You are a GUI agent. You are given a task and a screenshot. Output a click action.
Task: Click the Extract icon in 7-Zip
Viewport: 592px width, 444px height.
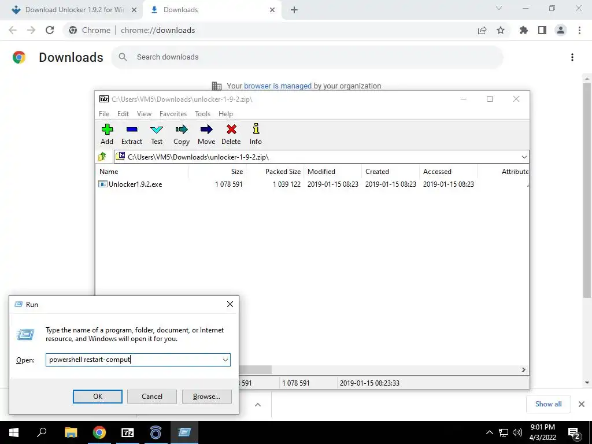tap(132, 129)
